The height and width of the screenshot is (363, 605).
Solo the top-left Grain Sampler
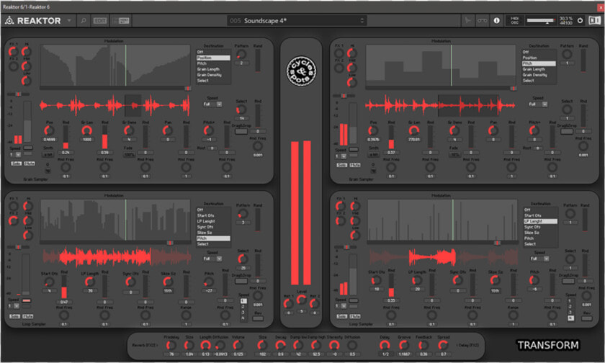(16, 163)
